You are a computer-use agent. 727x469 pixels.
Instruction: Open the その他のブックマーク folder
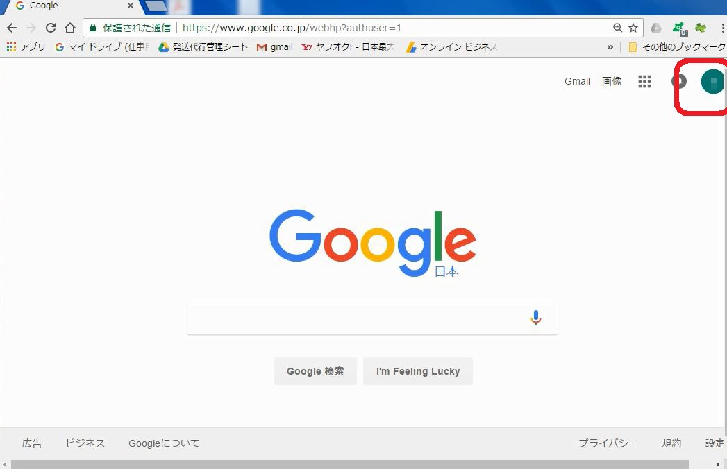(x=677, y=46)
